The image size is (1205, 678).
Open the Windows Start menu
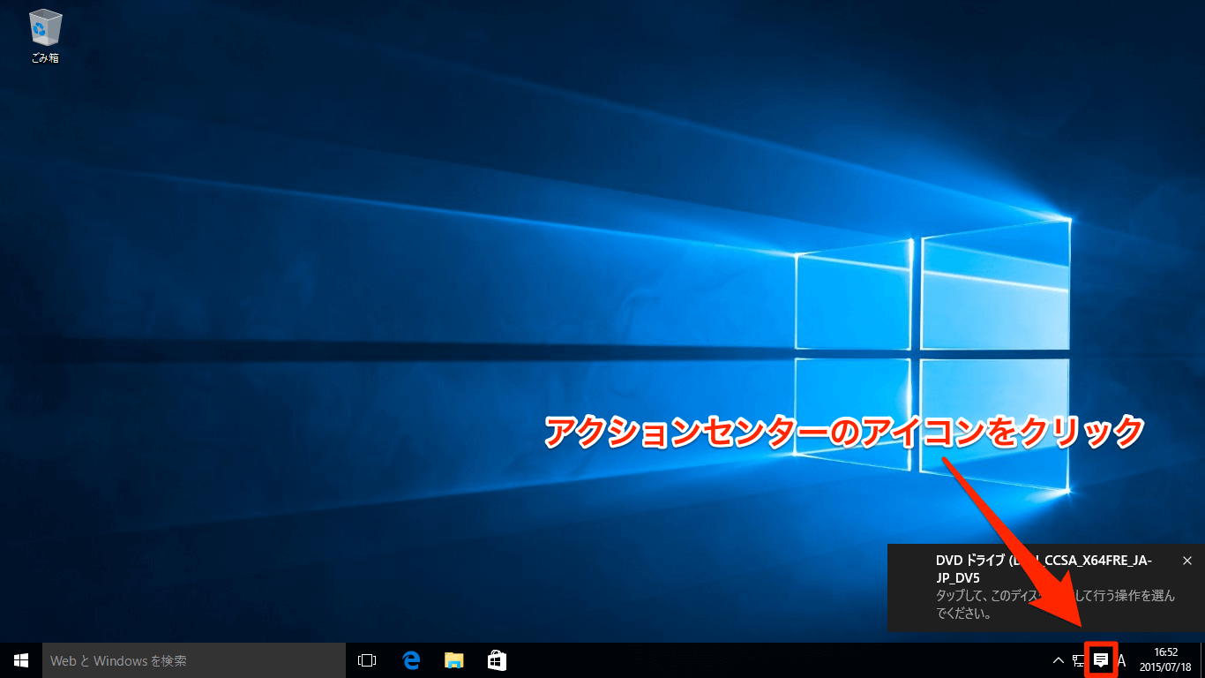point(21,660)
